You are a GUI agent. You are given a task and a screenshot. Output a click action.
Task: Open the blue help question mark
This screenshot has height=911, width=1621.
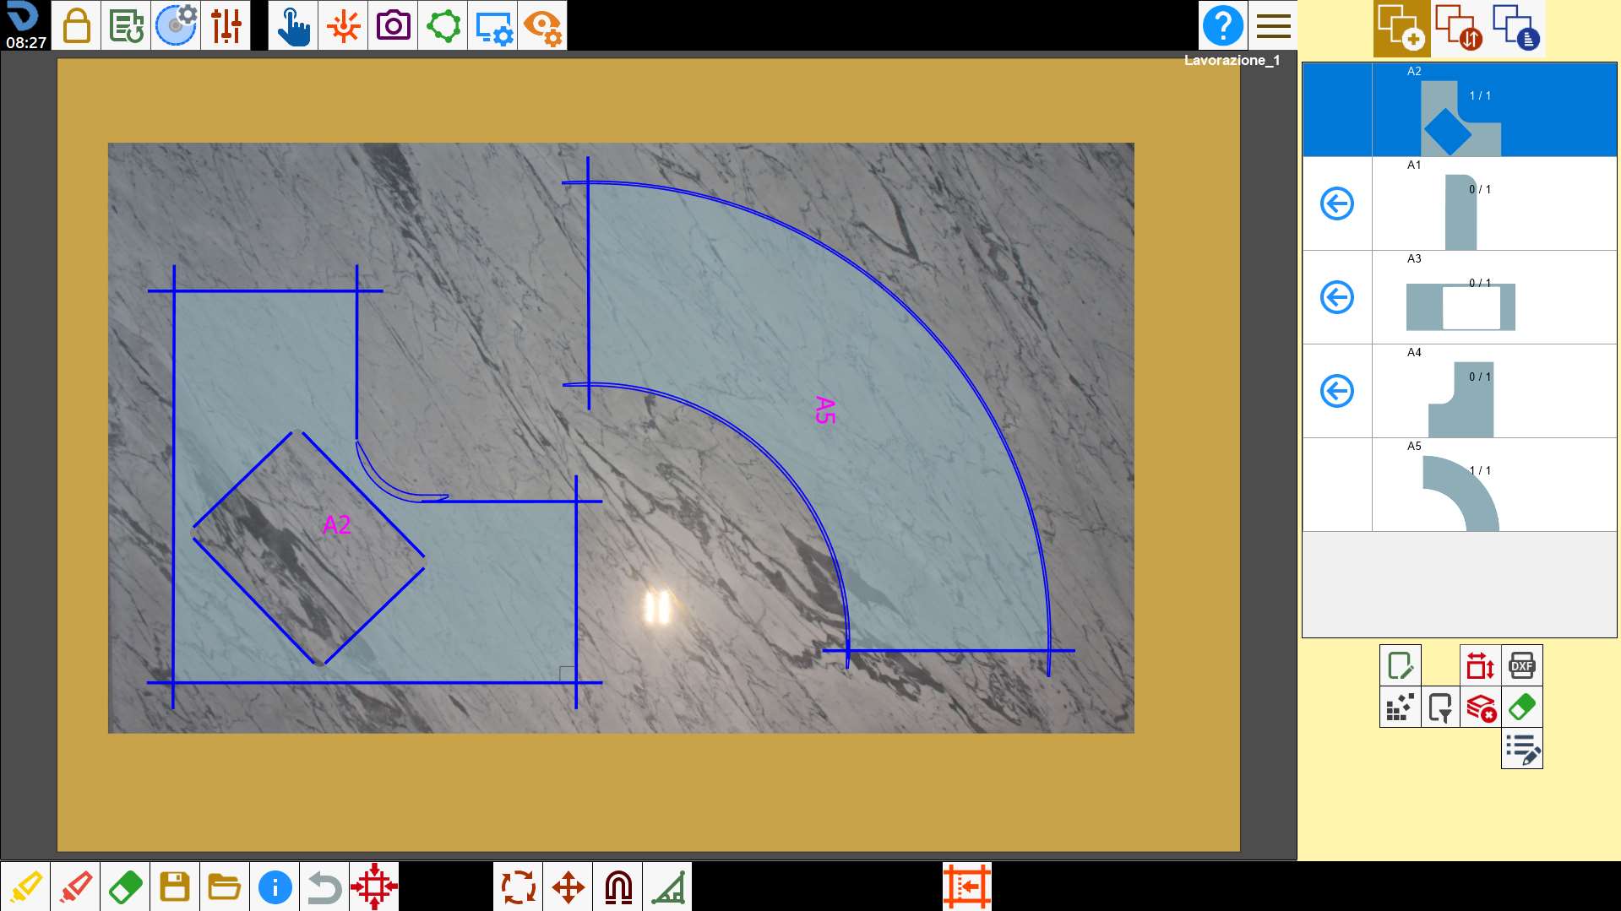click(1222, 25)
